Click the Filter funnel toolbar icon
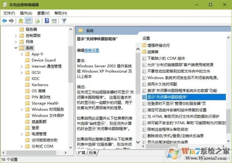The width and height of the screenshot is (232, 163). pos(64,21)
